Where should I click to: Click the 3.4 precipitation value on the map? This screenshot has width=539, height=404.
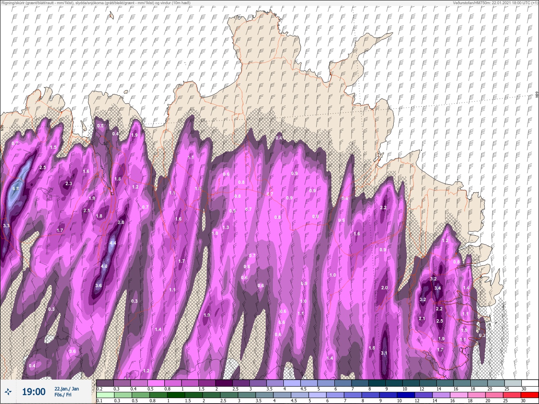pos(438,288)
